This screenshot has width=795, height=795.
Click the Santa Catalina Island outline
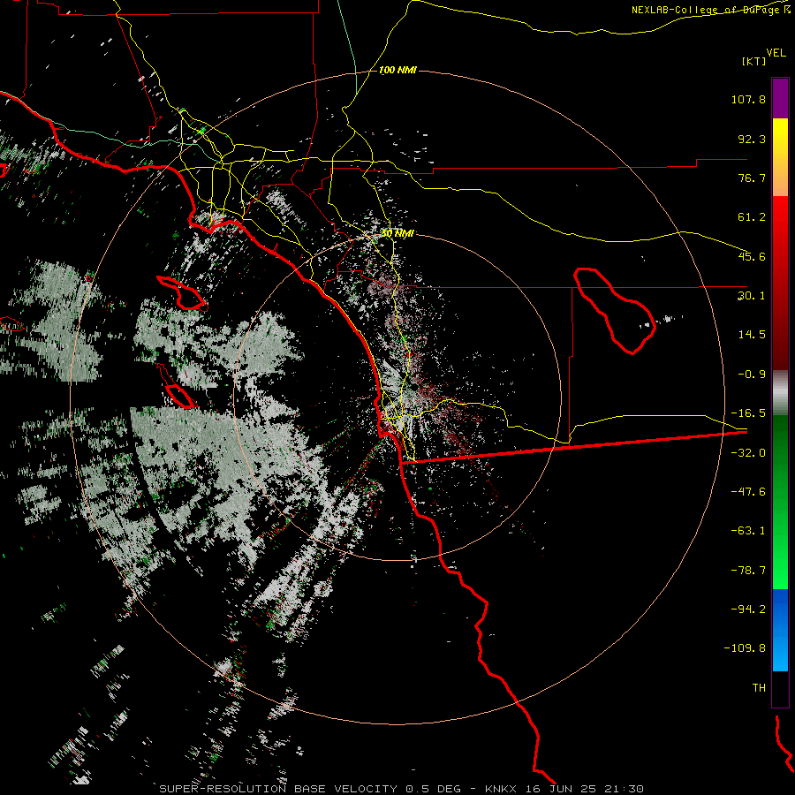pyautogui.click(x=183, y=293)
